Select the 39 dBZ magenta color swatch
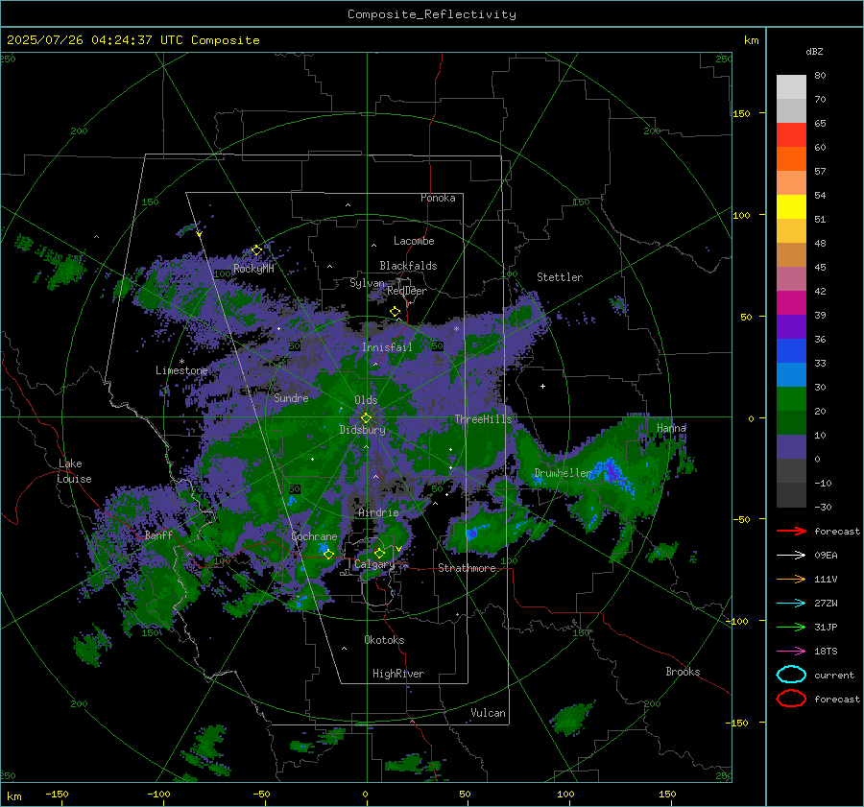This screenshot has width=864, height=807. (x=791, y=303)
